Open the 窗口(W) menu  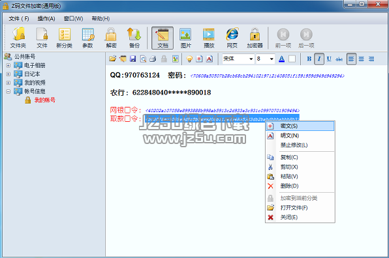pos(73,19)
